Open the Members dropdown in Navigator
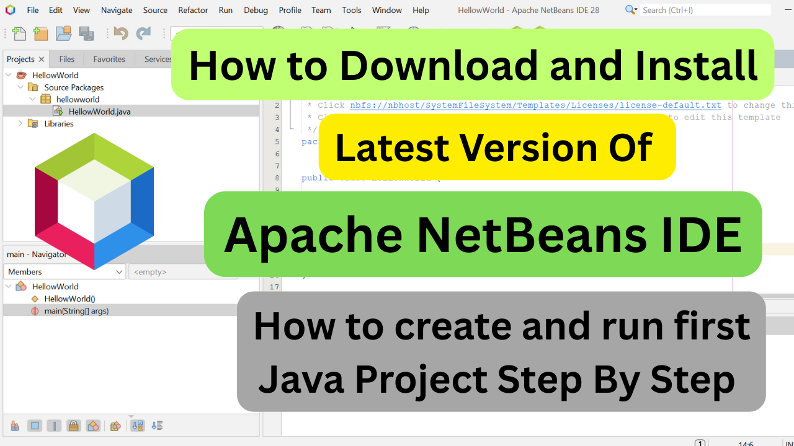The image size is (794, 446). [65, 272]
